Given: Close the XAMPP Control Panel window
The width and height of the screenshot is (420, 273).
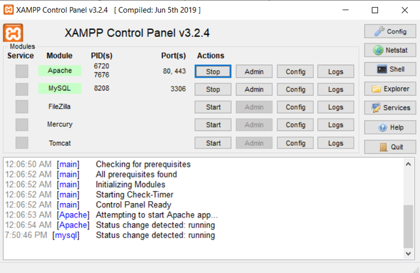Looking at the screenshot, I should [405, 10].
